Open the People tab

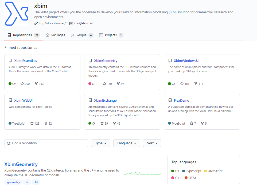82,35
